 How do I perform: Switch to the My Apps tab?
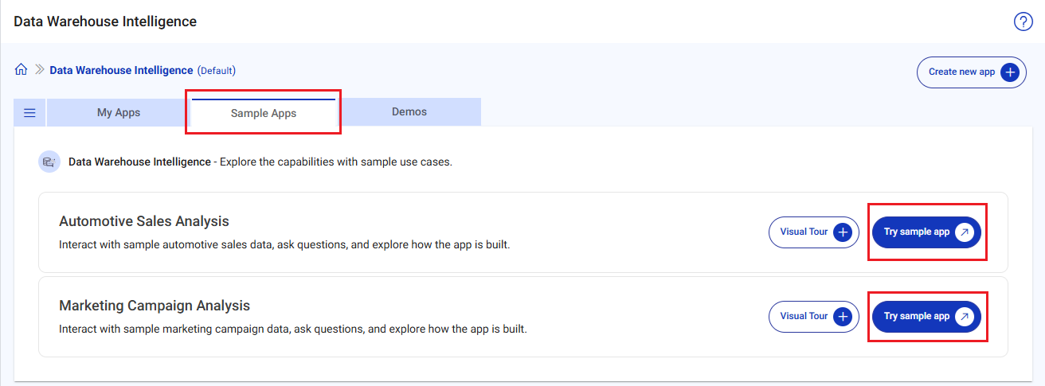pyautogui.click(x=119, y=112)
